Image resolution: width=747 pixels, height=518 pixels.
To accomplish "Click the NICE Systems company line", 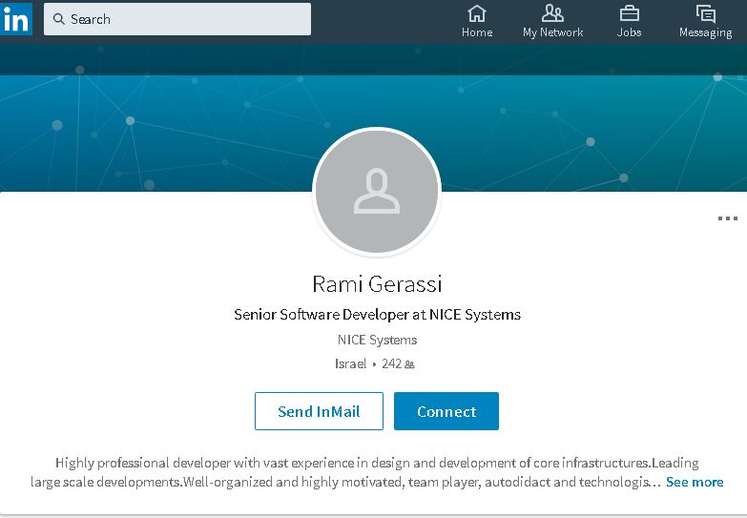I will tap(377, 340).
